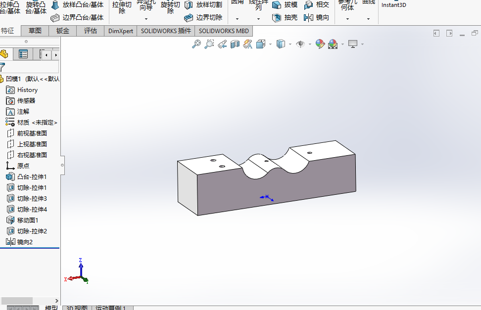Screen dimensions: 481x310
Task: Open the SOLIDWORKS MBD tab
Action: pos(224,31)
